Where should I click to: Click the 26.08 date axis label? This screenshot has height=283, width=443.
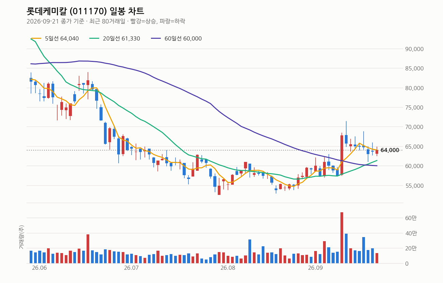point(228,268)
